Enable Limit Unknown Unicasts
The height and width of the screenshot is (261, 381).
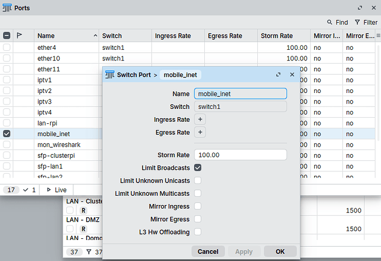[x=198, y=181]
